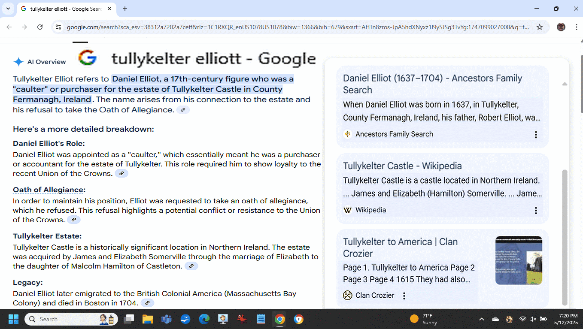
Task: Open source link after Hamilton of Castleton
Action: [191, 266]
